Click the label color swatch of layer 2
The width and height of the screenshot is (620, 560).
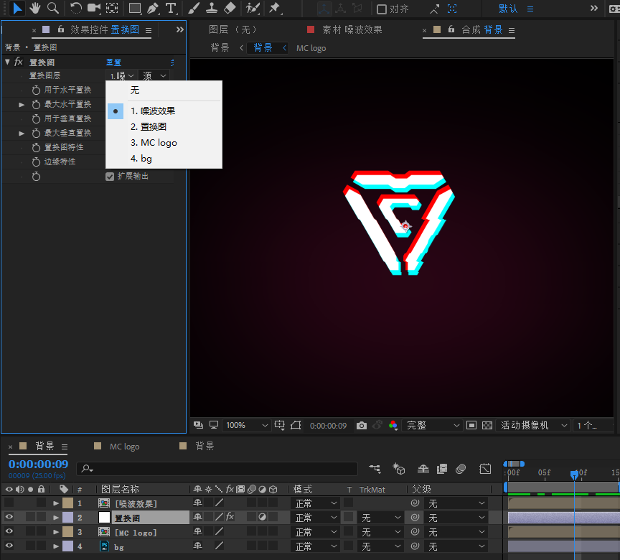[x=67, y=516]
